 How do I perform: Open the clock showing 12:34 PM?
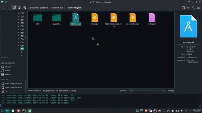(x=197, y=111)
